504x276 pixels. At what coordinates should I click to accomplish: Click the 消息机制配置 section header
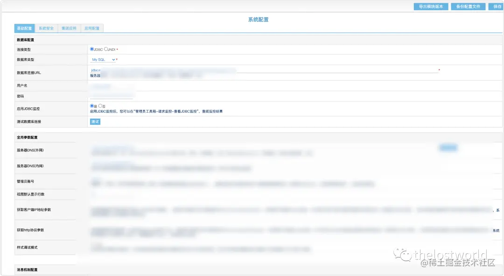[28, 269]
